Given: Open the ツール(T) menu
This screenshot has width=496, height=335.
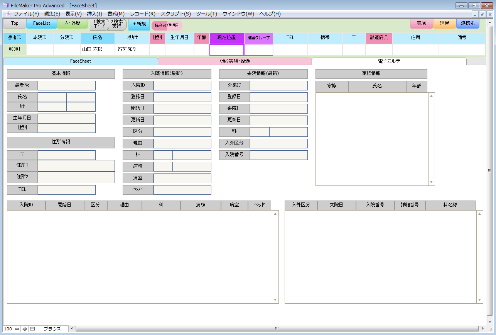Looking at the screenshot, I should [x=207, y=14].
